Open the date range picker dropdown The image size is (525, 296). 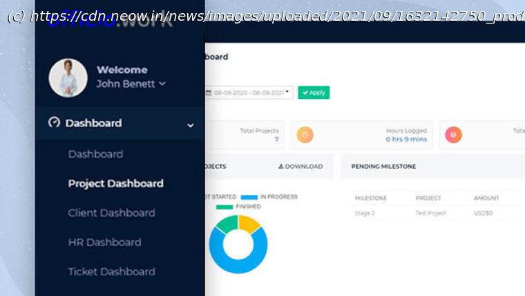coord(249,93)
